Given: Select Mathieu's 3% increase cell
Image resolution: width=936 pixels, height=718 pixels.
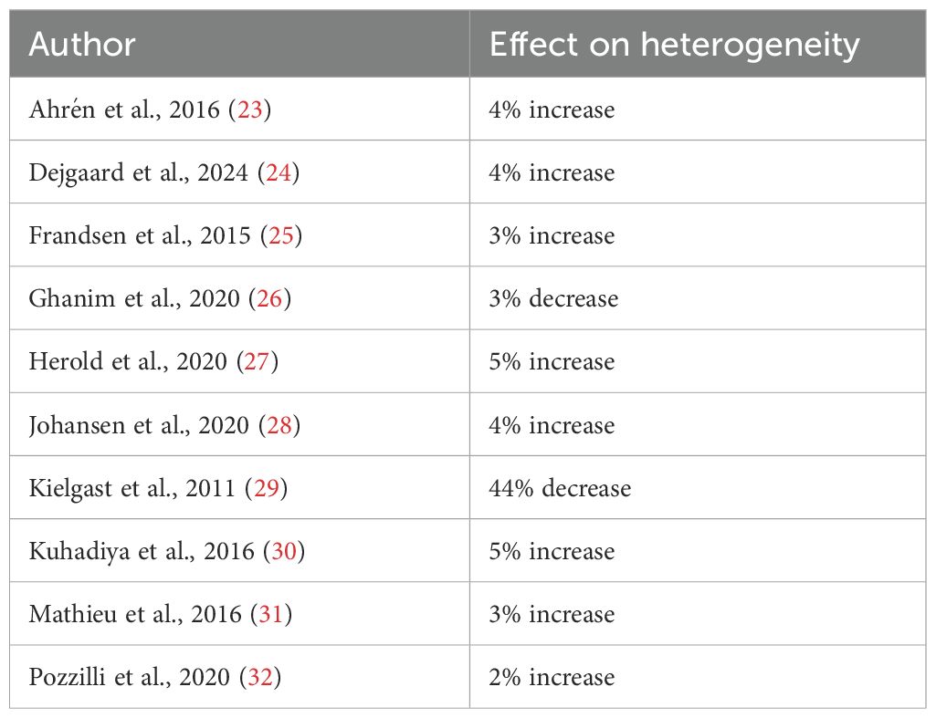Looking at the screenshot, I should [x=552, y=614].
